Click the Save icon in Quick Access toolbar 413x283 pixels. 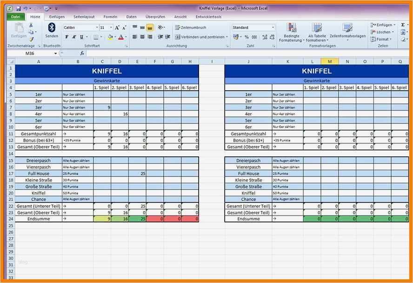pos(20,8)
